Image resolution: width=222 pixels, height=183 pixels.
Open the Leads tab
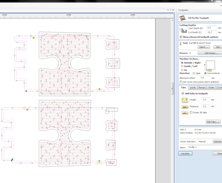pos(193,88)
